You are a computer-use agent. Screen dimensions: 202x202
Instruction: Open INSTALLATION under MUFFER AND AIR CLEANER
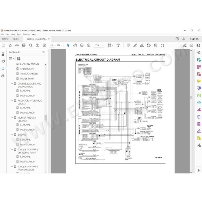(x=28, y=130)
